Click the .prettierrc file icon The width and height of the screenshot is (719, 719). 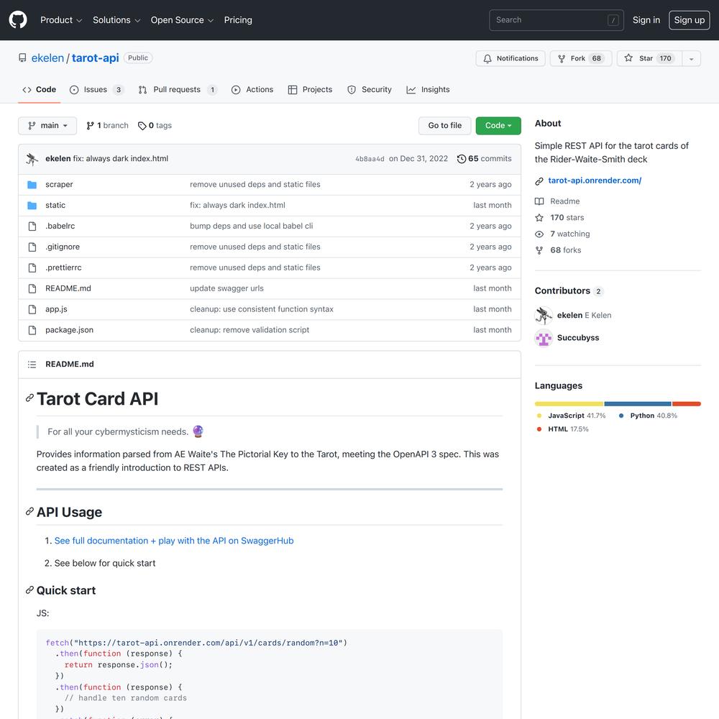[x=32, y=267]
